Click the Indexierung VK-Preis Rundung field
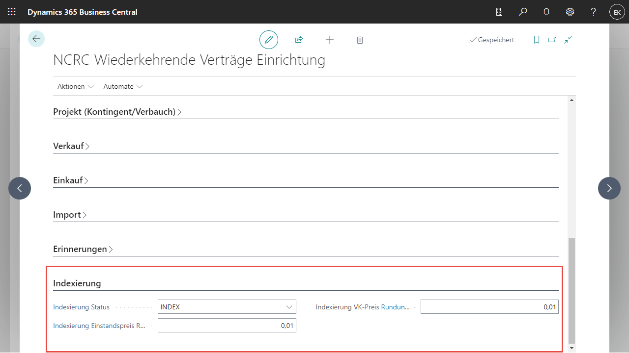This screenshot has width=629, height=353. point(489,307)
